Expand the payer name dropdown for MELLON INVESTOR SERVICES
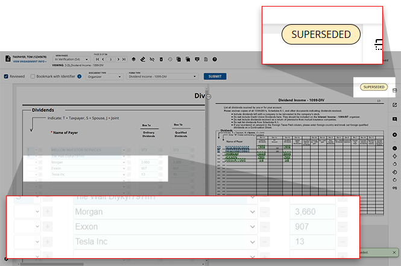The width and height of the screenshot is (401, 266). 124,150
